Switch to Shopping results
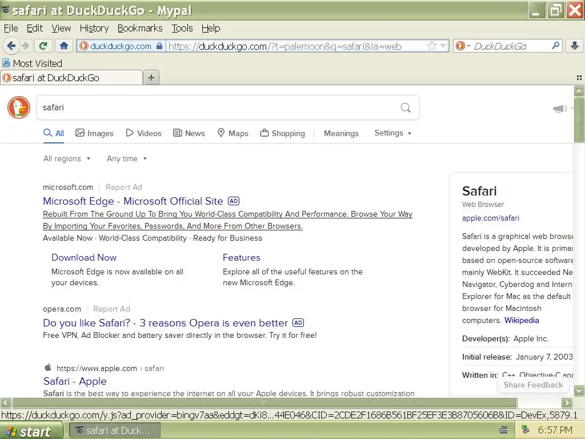 (282, 133)
